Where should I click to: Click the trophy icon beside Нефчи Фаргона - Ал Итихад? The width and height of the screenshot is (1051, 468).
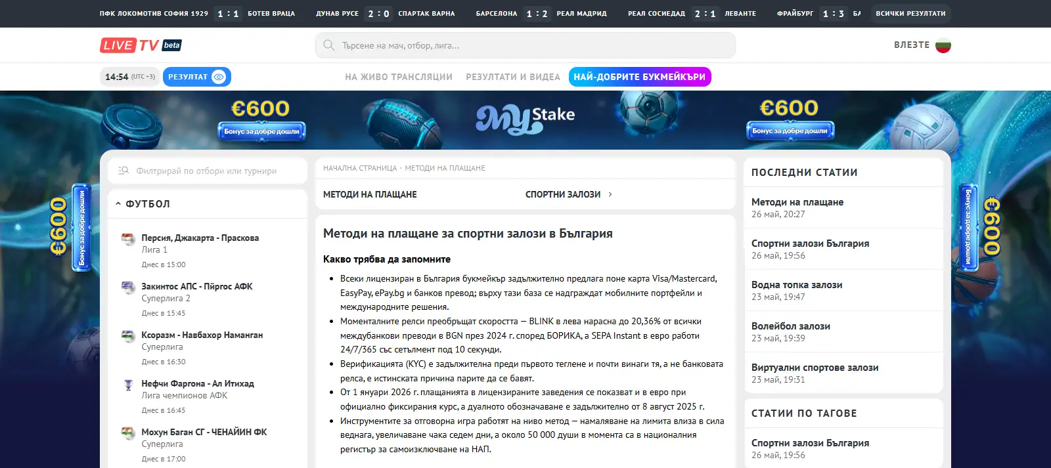[128, 385]
